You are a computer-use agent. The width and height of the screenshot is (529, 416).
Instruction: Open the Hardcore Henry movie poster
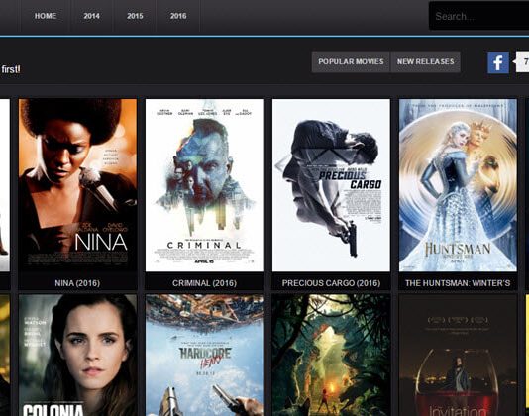click(x=204, y=356)
